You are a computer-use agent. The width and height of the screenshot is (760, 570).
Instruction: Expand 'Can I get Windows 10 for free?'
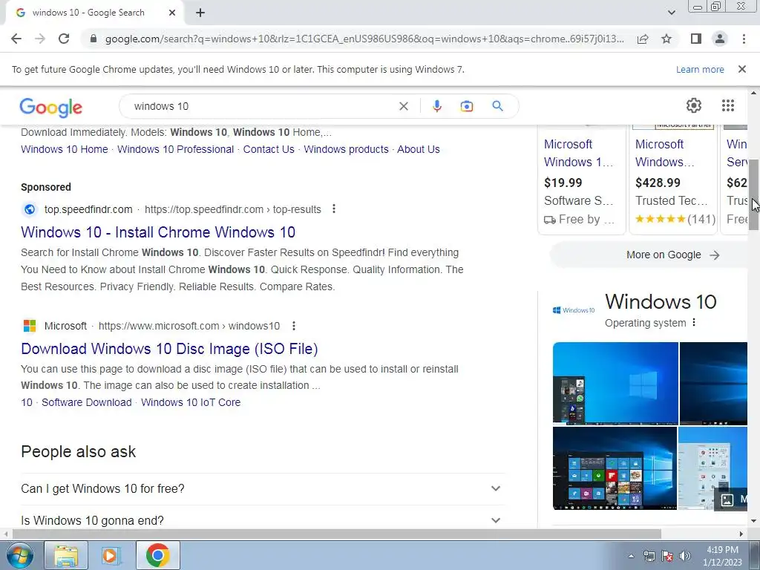(x=263, y=488)
